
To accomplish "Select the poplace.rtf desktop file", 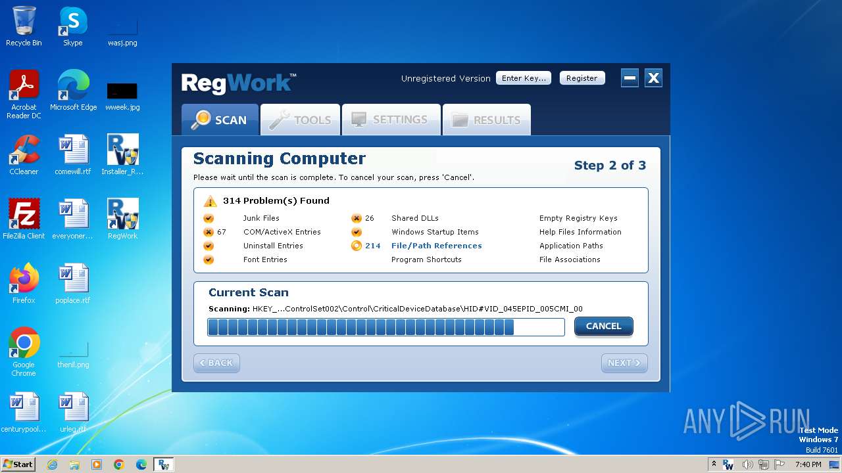I will coord(73,284).
